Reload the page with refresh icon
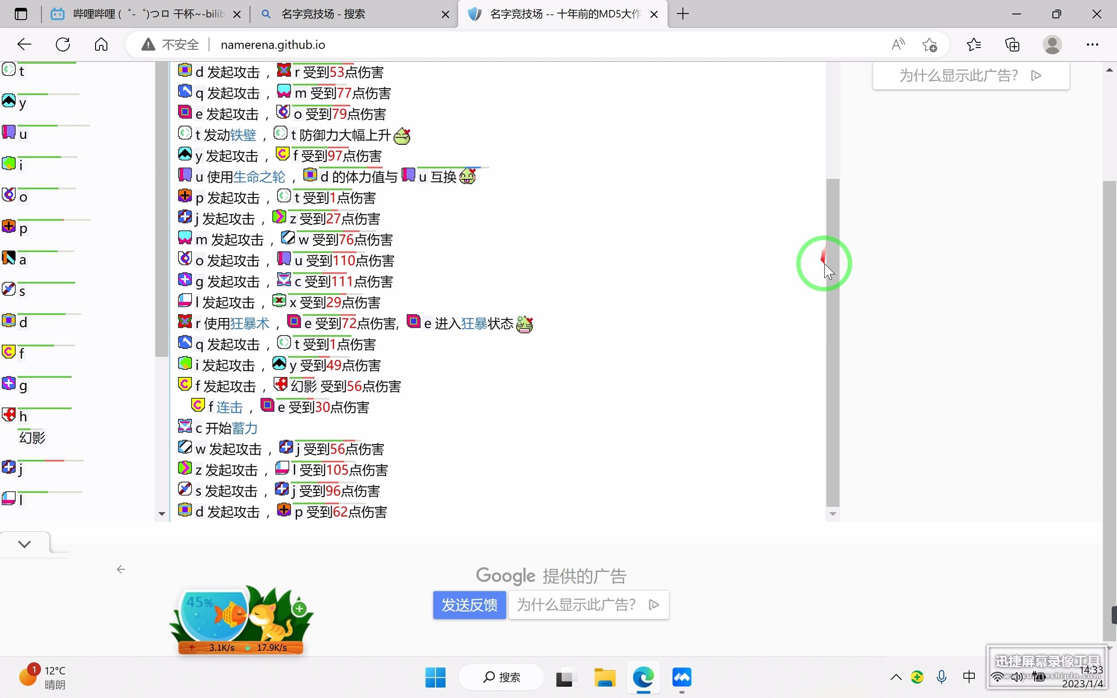 coord(63,44)
